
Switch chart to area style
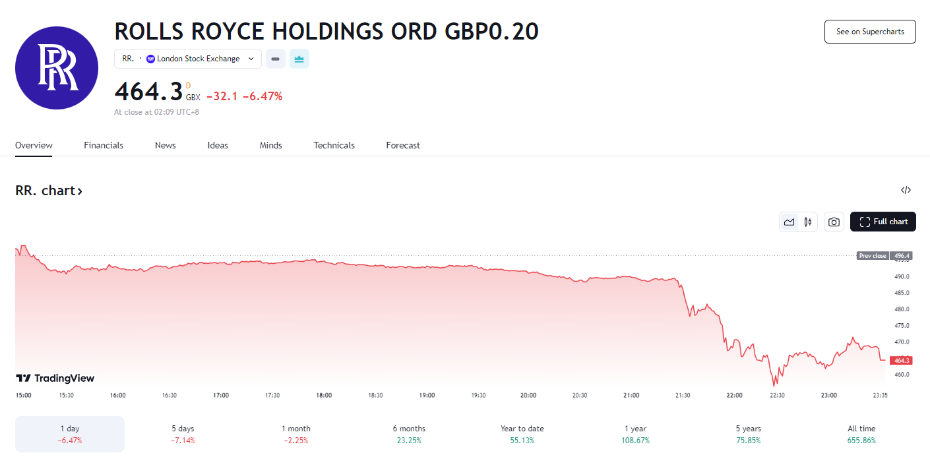point(789,222)
